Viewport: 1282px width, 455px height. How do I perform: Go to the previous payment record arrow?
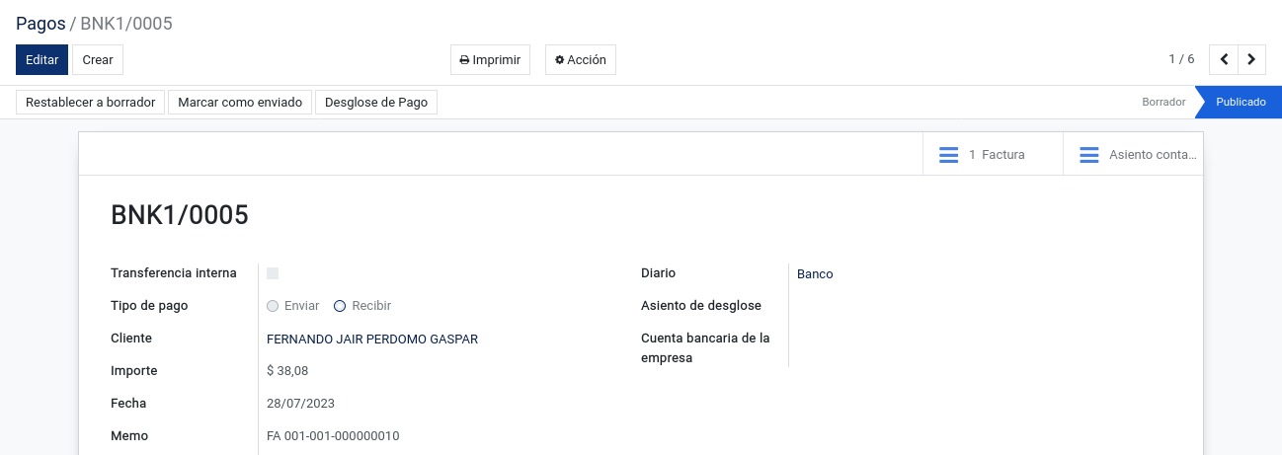pyautogui.click(x=1224, y=59)
